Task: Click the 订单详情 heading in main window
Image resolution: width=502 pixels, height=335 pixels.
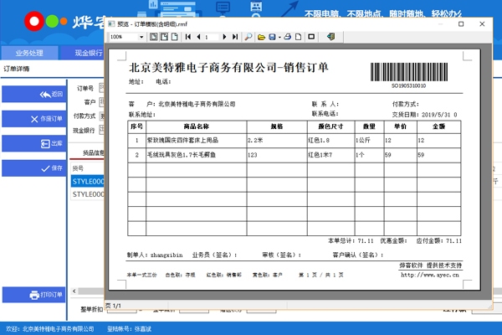Action: point(17,69)
